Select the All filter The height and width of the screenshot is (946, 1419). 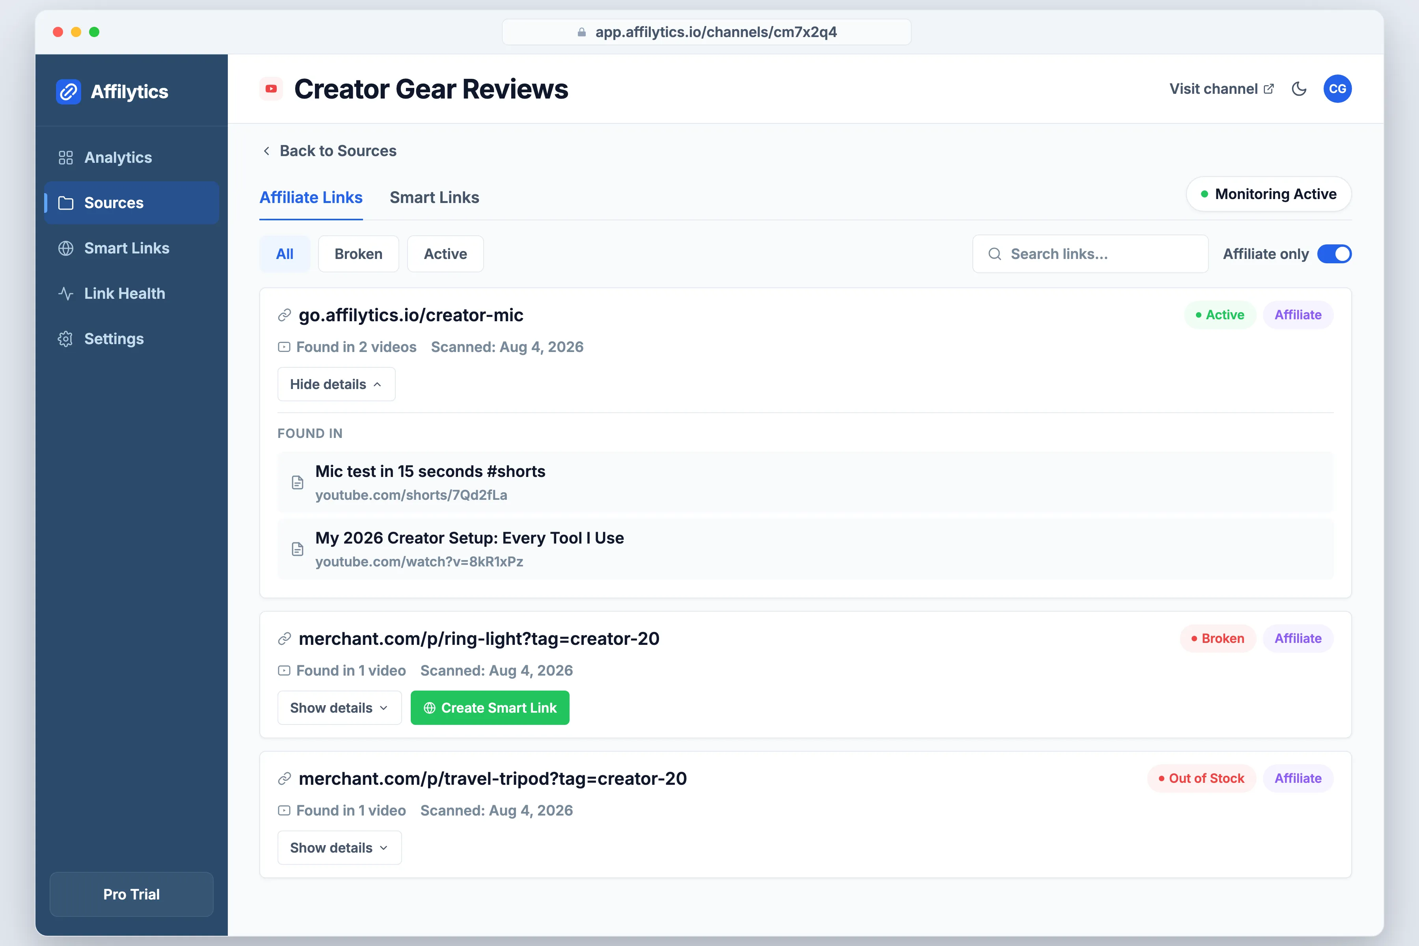tap(285, 254)
